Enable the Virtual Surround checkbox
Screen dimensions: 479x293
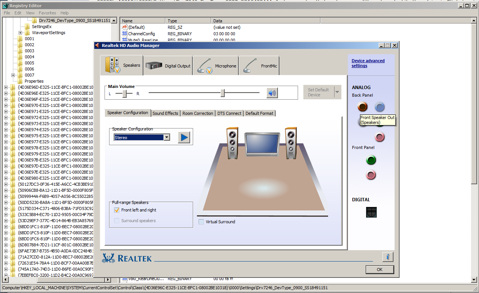(x=201, y=222)
